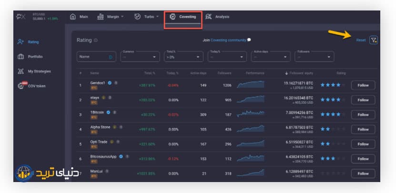This screenshot has width=396, height=193.
Task: Click verified badge next to Geridos1
Action: click(x=110, y=82)
